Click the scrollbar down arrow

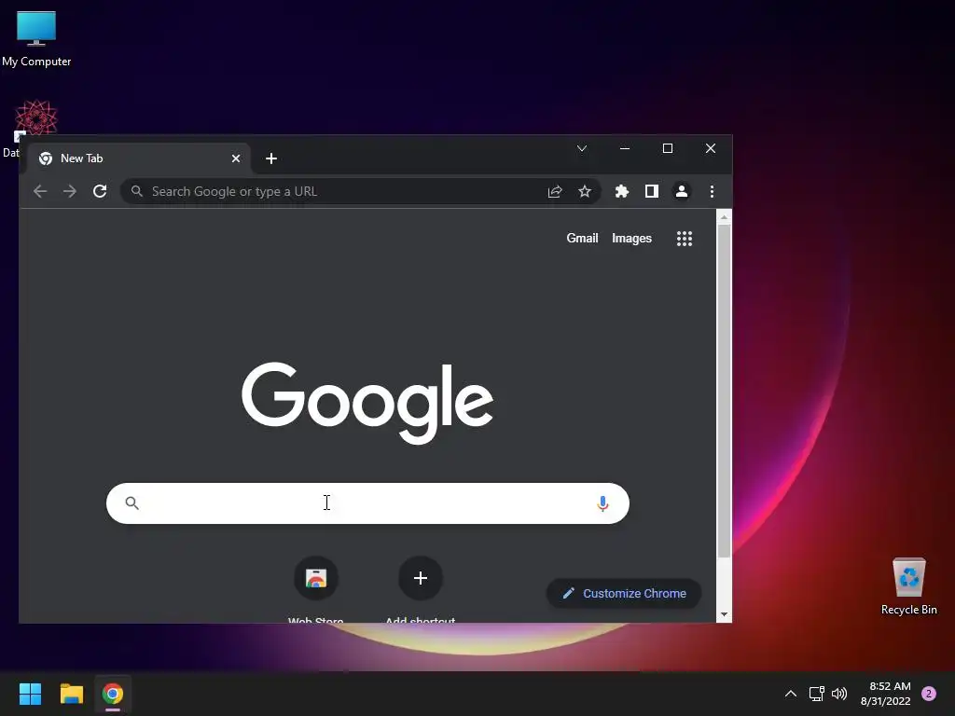(x=724, y=614)
